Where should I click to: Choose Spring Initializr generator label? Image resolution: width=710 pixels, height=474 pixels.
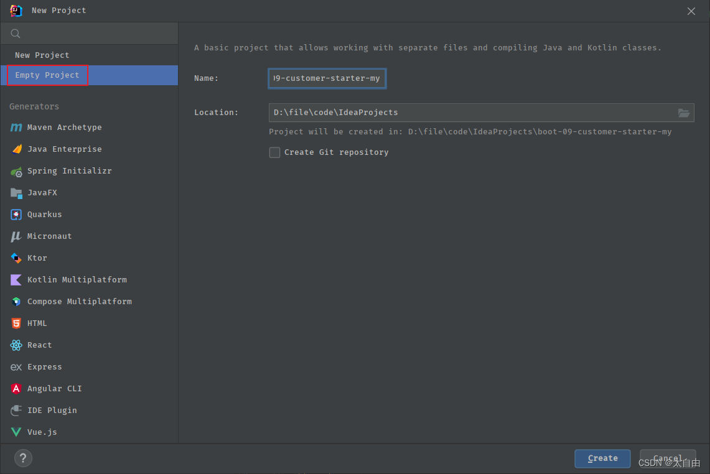(69, 171)
